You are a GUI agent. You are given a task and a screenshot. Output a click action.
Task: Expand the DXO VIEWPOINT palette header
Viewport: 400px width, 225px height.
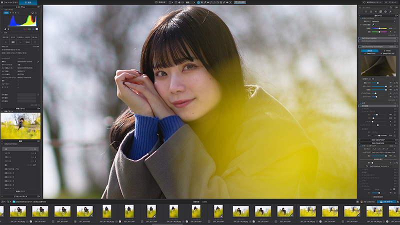pyautogui.click(x=378, y=140)
